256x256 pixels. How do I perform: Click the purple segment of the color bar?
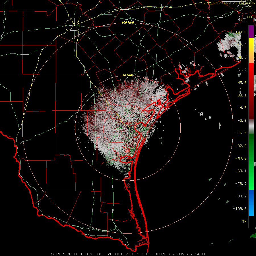click(x=251, y=32)
